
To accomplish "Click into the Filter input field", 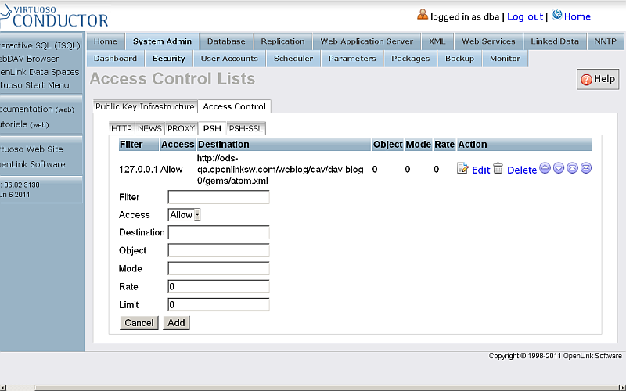I will tap(218, 197).
